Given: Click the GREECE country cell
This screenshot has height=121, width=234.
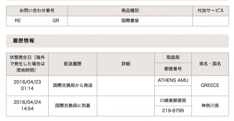Looking at the screenshot, I should point(210,85).
